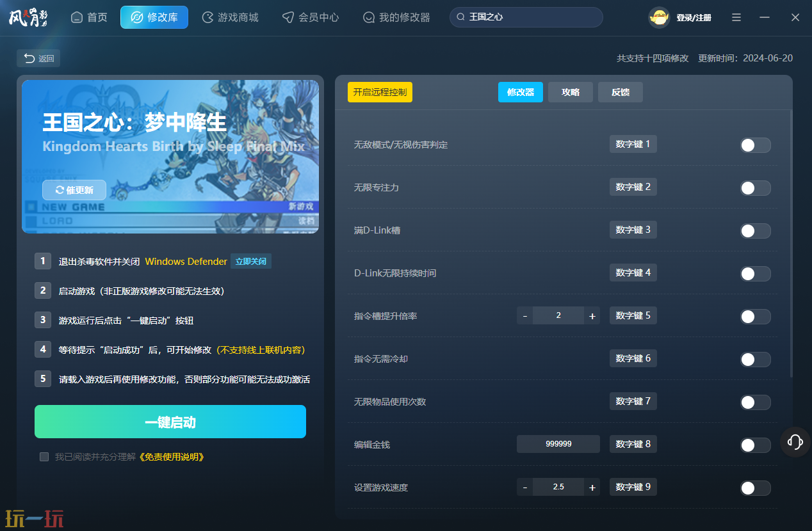Click the cheat list scrollbar
Viewport: 812px width, 531px height.
click(x=792, y=243)
